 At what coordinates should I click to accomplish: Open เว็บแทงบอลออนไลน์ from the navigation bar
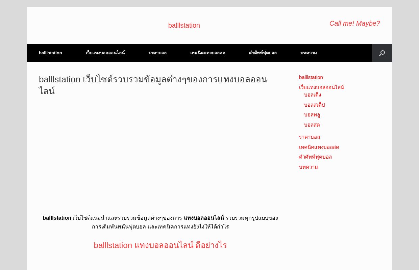click(x=105, y=53)
